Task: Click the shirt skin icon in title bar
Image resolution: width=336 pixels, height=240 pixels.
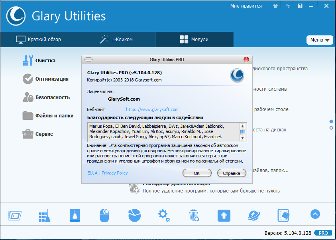Action: tap(275, 6)
